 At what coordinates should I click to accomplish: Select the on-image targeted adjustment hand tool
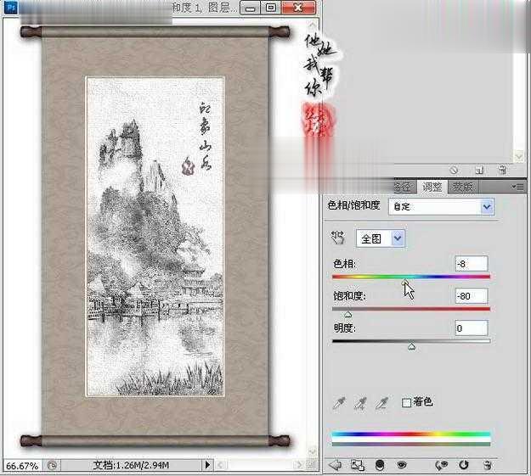(337, 238)
